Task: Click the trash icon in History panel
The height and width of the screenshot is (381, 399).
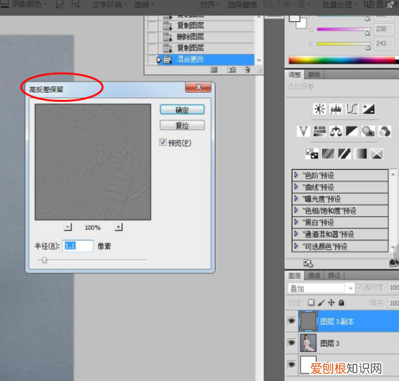Action: [247, 69]
